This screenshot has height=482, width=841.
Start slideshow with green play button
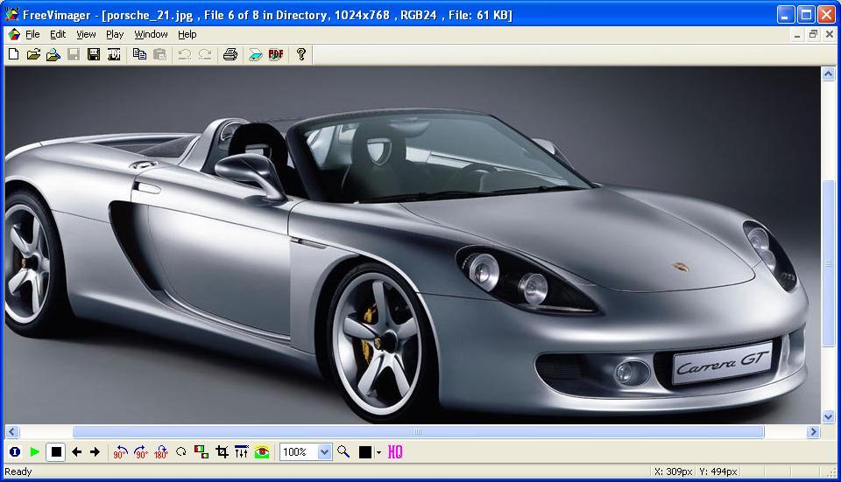35,452
